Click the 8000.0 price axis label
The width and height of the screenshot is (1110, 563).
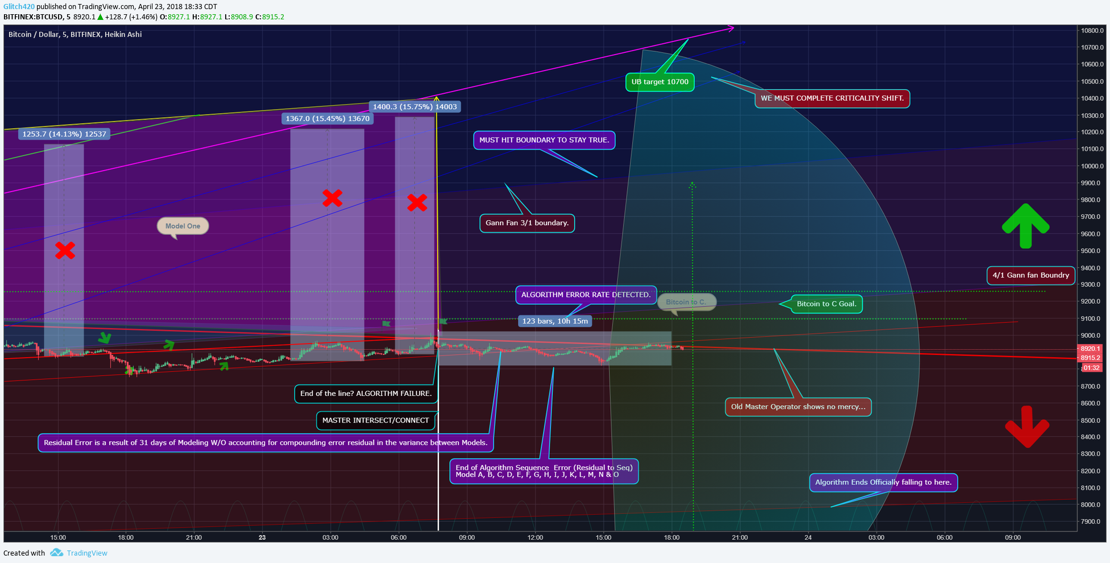1090,505
